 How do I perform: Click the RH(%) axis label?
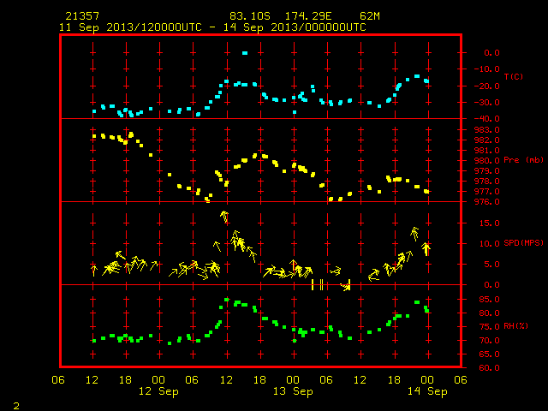pyautogui.click(x=515, y=326)
